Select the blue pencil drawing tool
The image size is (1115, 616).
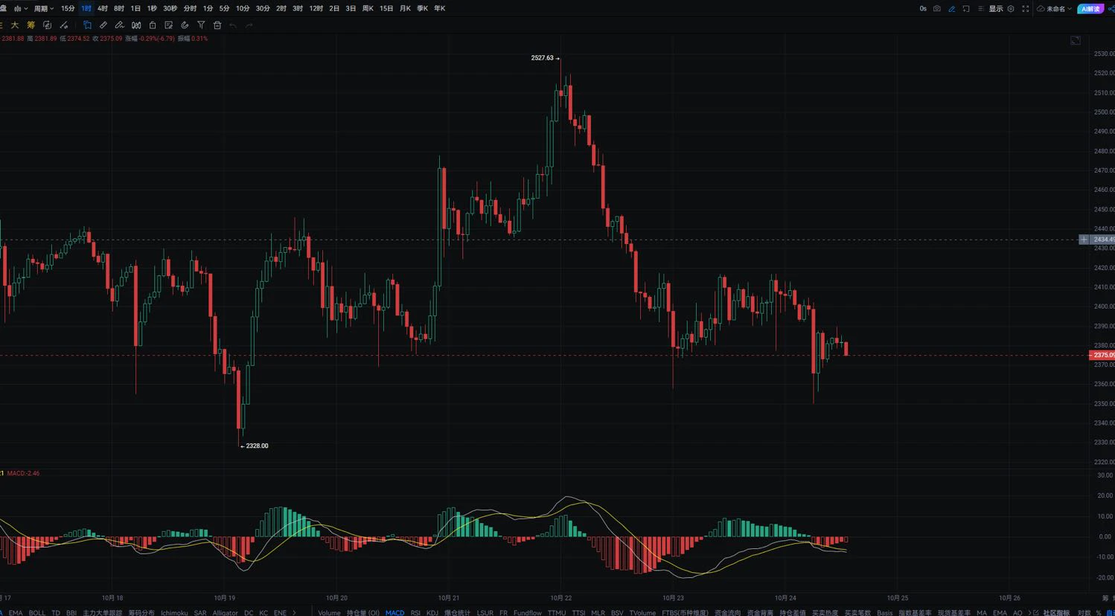(951, 9)
